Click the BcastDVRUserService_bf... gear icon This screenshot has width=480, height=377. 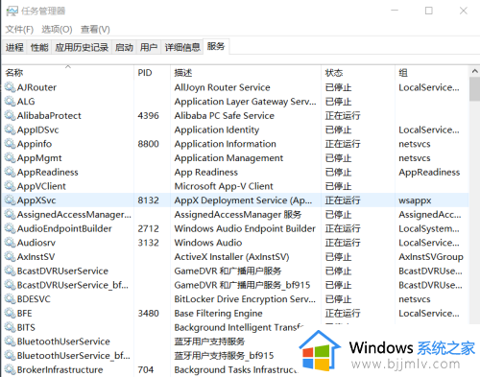10,285
